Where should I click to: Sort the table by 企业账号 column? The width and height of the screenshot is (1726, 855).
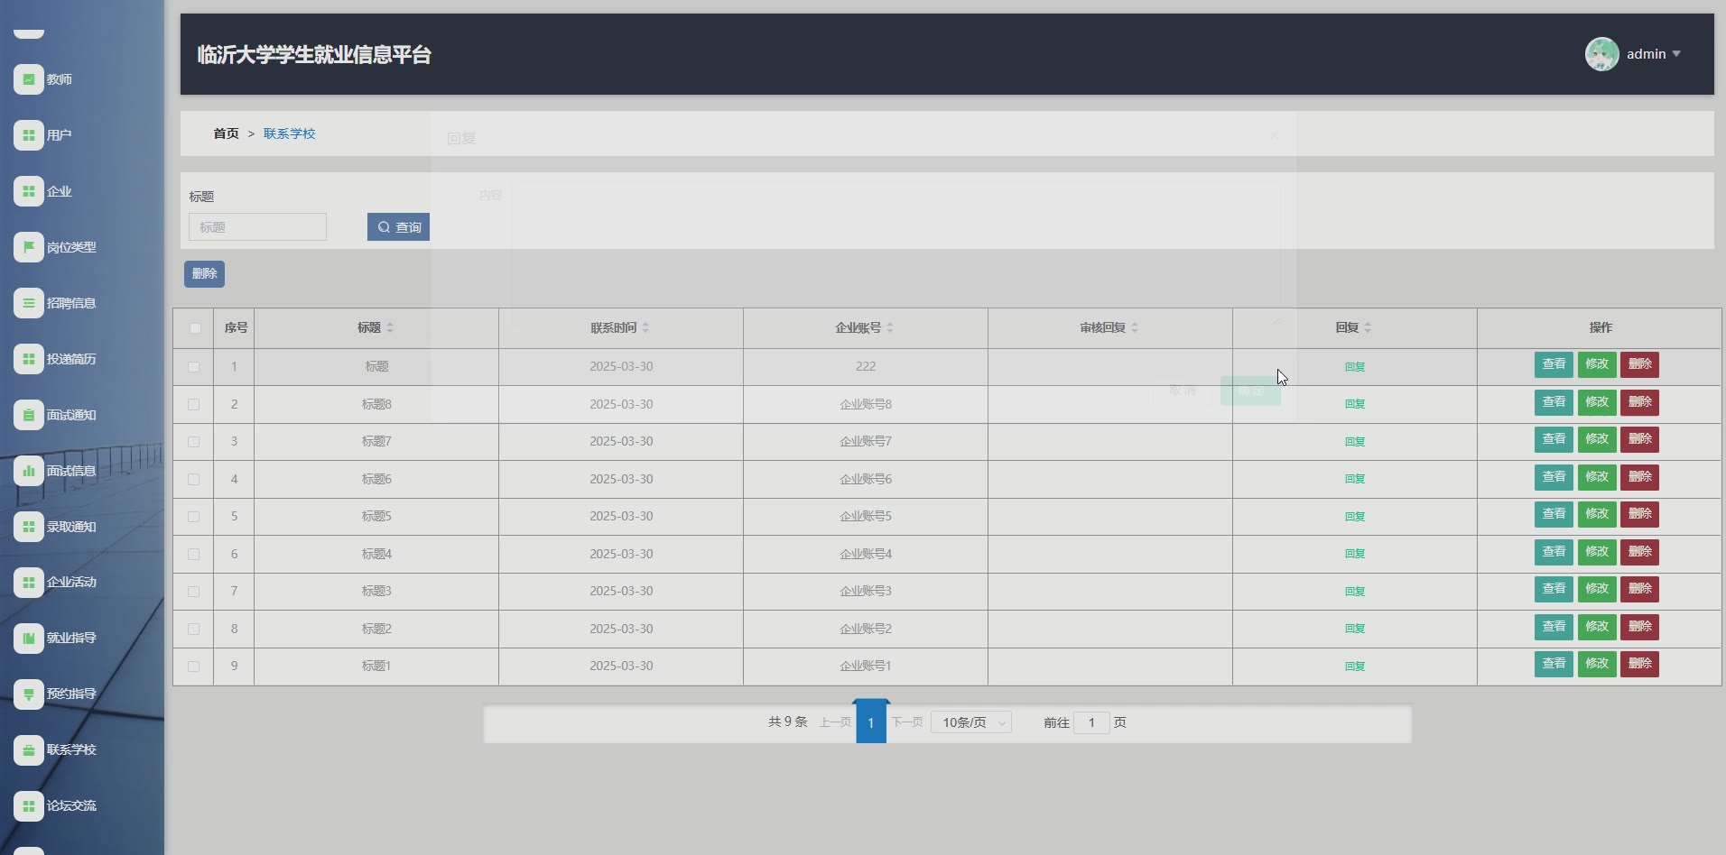coord(890,327)
